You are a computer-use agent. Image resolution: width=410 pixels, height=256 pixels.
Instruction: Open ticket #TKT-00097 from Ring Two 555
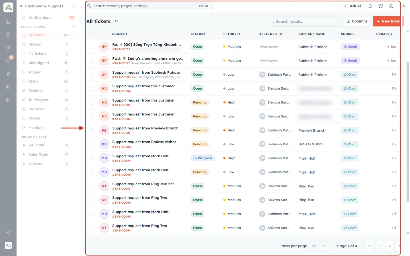click(143, 184)
